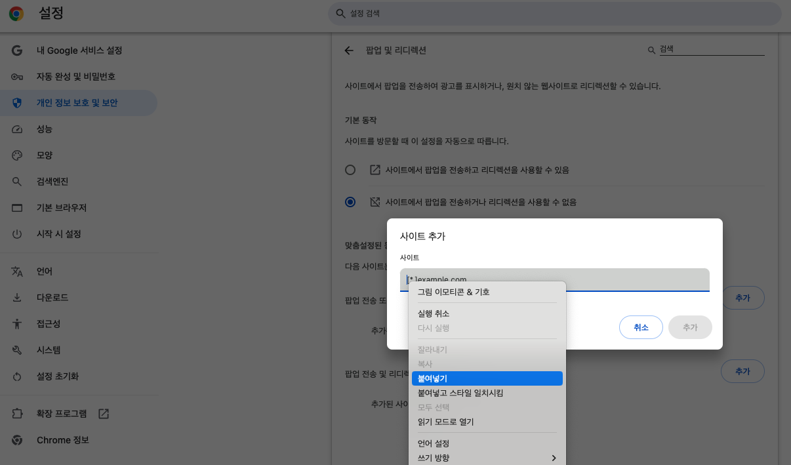Image resolution: width=791 pixels, height=465 pixels.
Task: Select 붙여넣기 in the context menu
Action: (487, 378)
